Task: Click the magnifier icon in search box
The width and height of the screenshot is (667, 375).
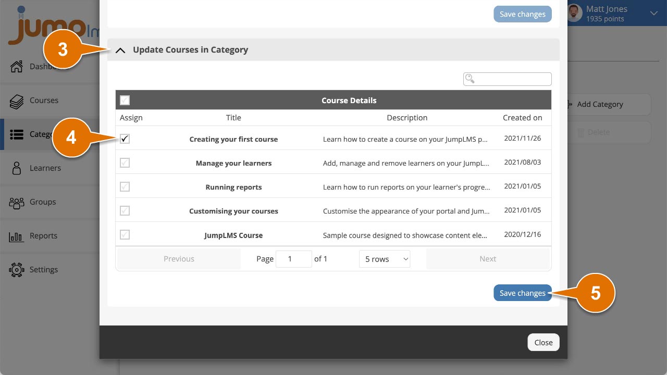Action: pos(470,79)
